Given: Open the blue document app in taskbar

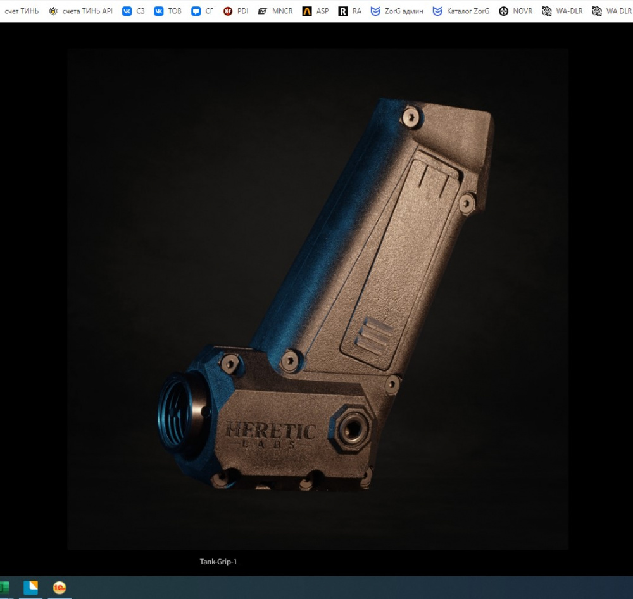Looking at the screenshot, I should point(30,588).
